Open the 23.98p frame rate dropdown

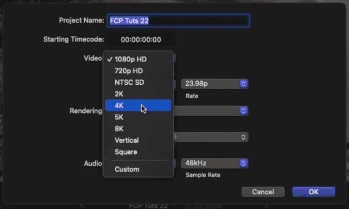pyautogui.click(x=215, y=84)
